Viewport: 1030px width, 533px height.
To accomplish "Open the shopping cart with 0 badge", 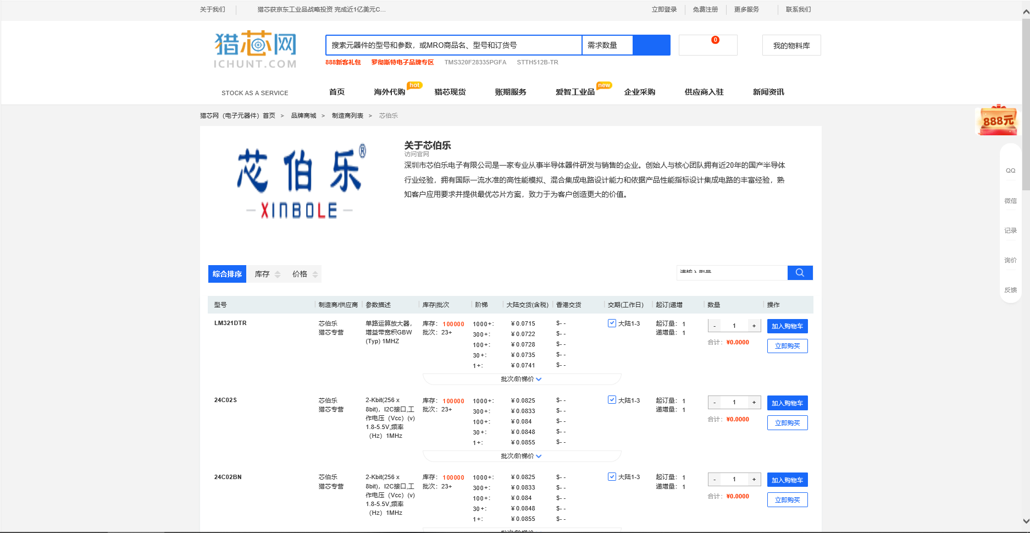I will pyautogui.click(x=708, y=45).
